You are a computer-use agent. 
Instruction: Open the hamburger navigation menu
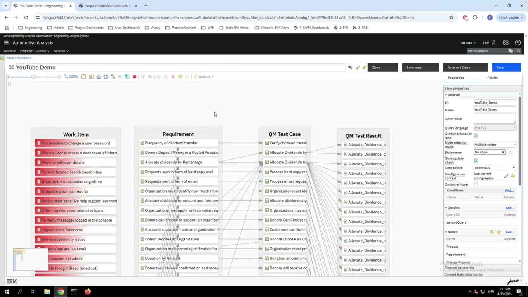(6, 42)
